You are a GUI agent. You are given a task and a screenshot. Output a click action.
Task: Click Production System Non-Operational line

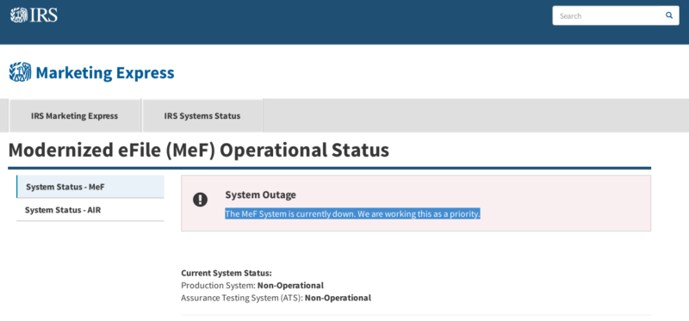(252, 286)
